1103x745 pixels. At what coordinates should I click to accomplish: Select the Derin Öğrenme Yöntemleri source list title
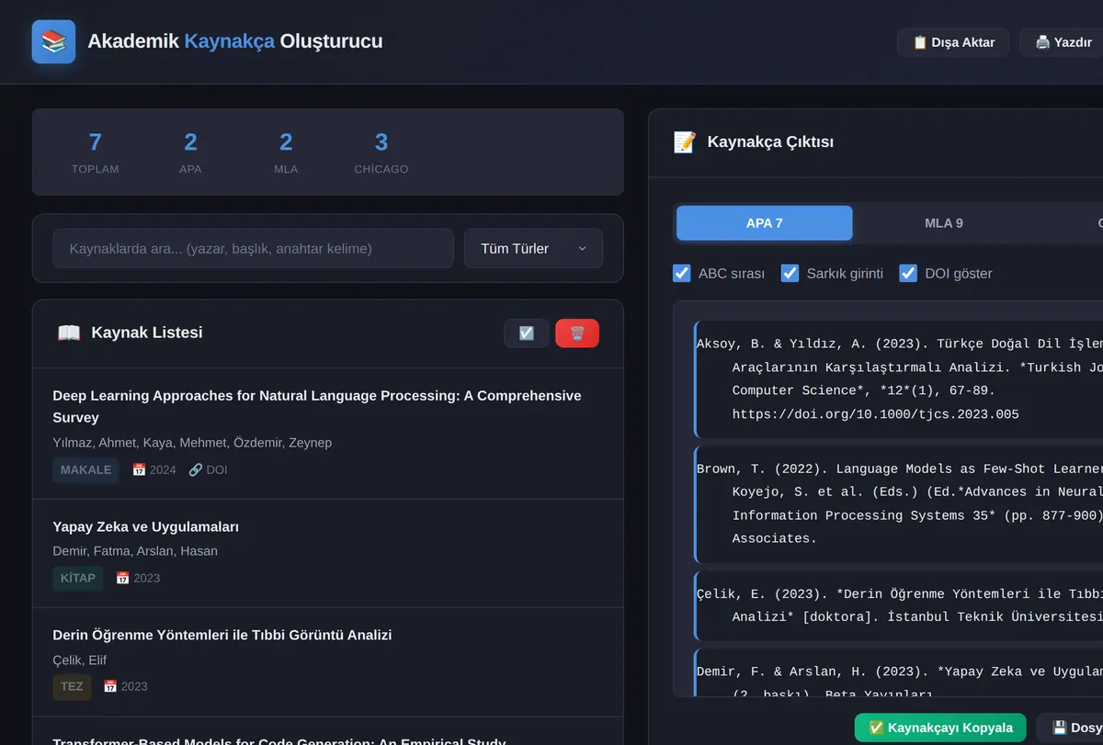coord(222,635)
